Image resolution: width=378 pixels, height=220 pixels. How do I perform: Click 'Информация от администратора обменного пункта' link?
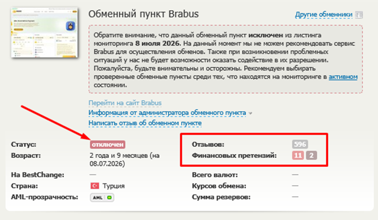pos(168,112)
